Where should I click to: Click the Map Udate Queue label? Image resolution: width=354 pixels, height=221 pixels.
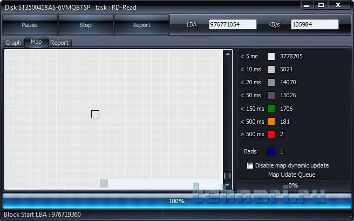pyautogui.click(x=292, y=175)
